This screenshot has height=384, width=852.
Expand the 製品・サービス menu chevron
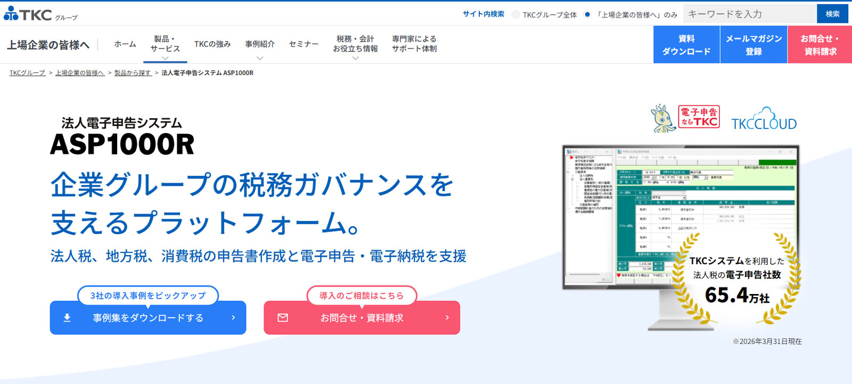coord(165,58)
